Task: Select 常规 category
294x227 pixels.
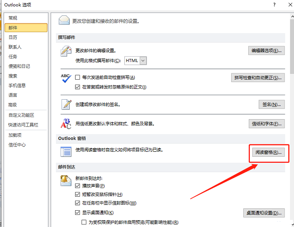Action: 26,18
